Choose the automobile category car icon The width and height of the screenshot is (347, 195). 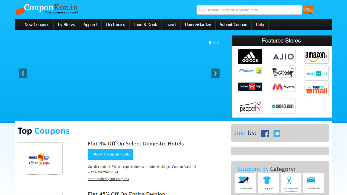coord(311,180)
